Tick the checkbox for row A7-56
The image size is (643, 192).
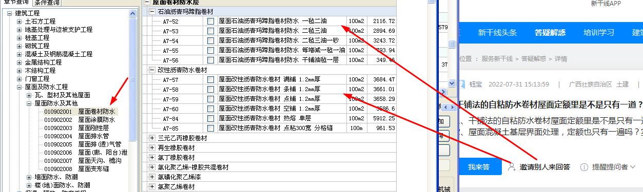point(210,60)
